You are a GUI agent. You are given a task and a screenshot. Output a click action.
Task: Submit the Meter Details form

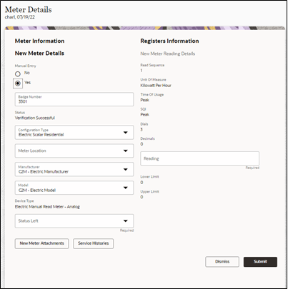(260, 262)
